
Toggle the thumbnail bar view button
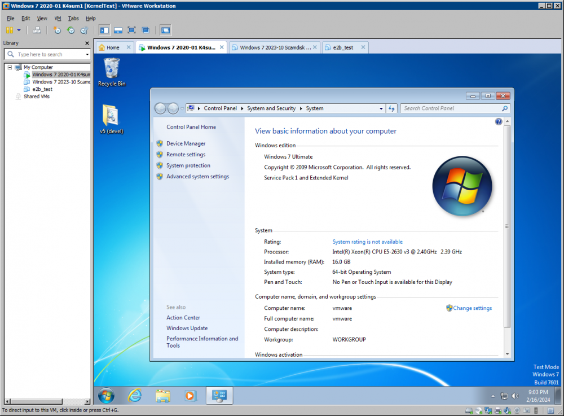click(118, 30)
